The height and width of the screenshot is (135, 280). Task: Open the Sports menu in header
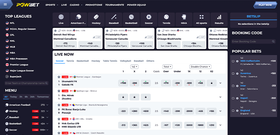pos(52,5)
